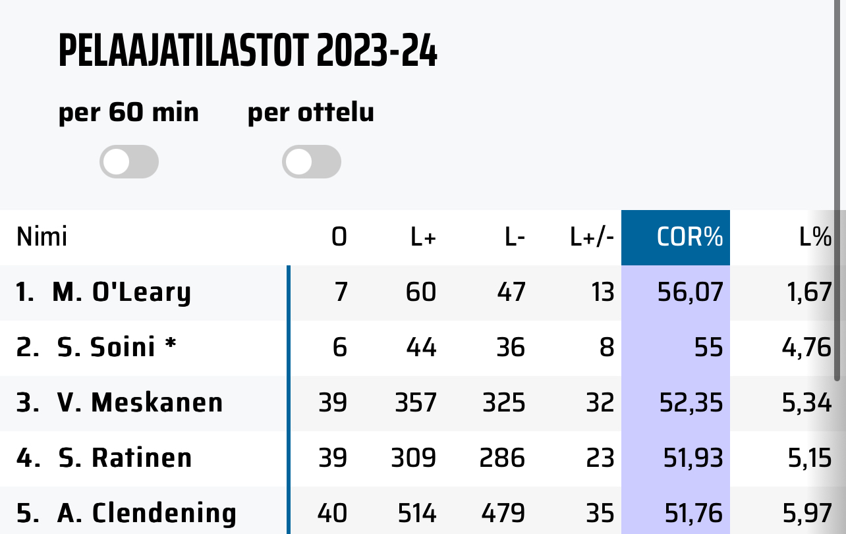Click the Pelaajatilastot 2023-24 heading

pos(248,51)
